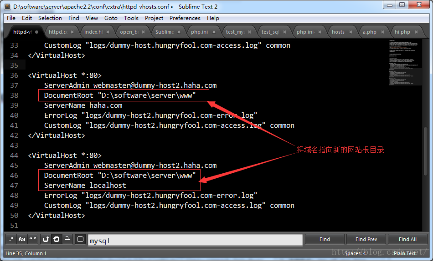The height and width of the screenshot is (261, 433).
Task: Click the vertical scrollbar thumb
Action: click(426, 151)
